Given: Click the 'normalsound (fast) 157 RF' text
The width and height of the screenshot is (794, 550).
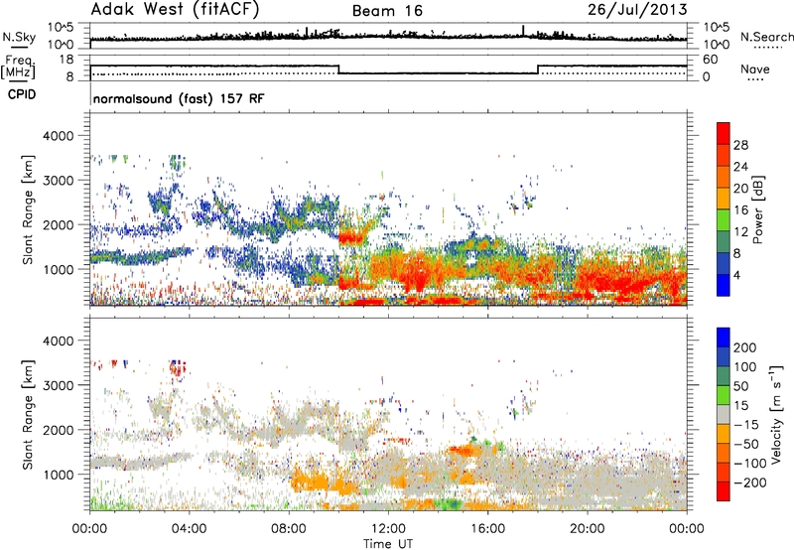Looking at the screenshot, I should [x=179, y=99].
